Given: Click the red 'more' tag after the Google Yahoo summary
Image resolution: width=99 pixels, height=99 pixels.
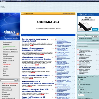Looking at the screenshot, I should [32, 45].
